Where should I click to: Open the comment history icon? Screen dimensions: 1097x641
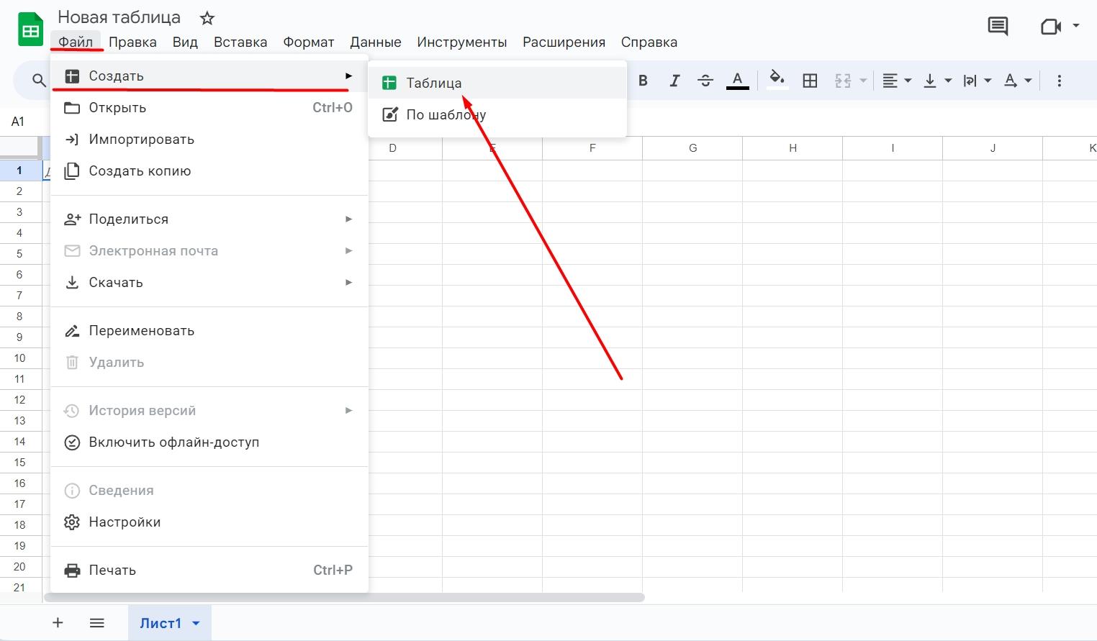tap(998, 27)
